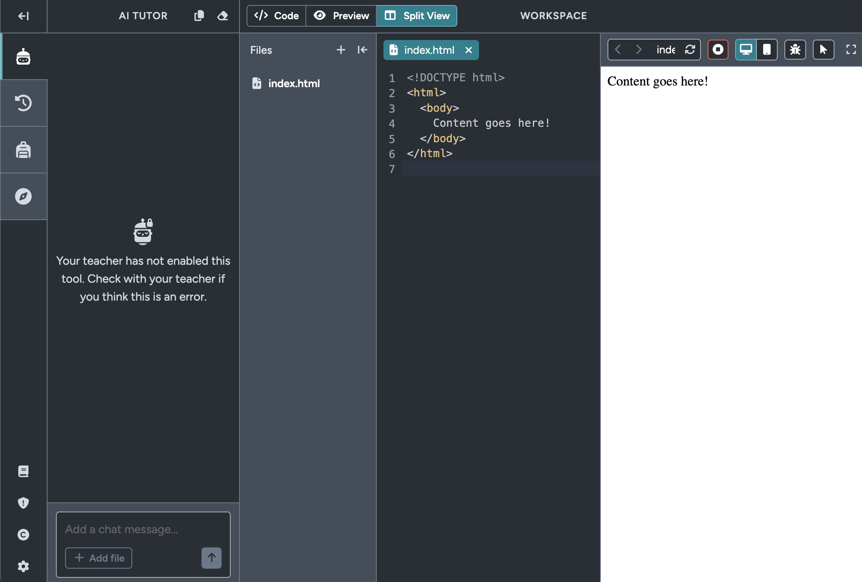Screen dimensions: 862x582
Task: Focus the chat message input field
Action: tap(143, 529)
